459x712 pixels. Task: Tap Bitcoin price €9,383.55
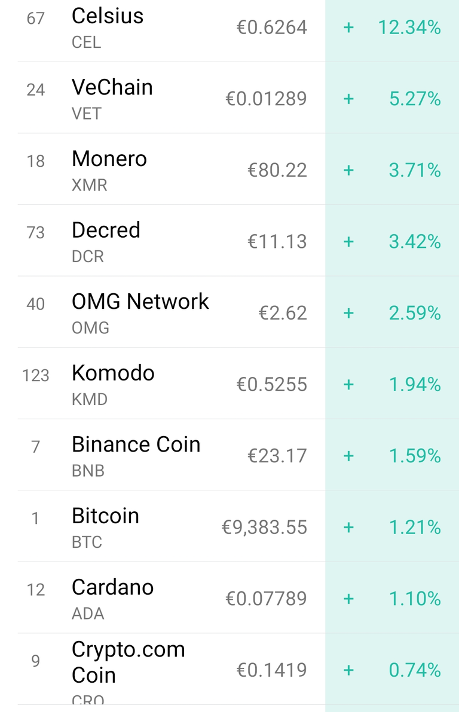[x=265, y=527]
